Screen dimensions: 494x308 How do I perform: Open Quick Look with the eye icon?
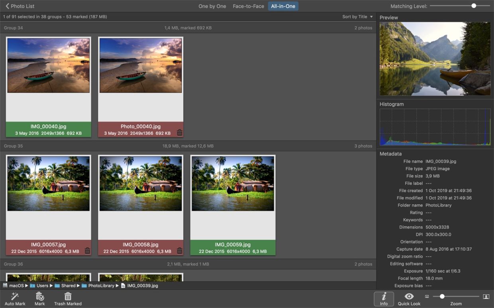(x=409, y=299)
